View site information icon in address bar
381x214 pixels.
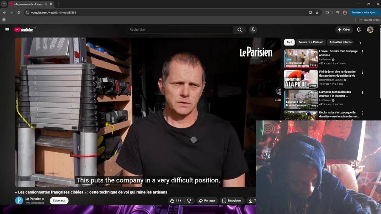tap(27, 12)
